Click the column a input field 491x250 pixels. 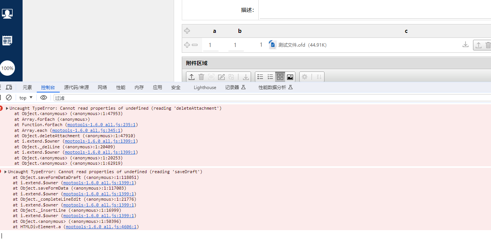210,45
